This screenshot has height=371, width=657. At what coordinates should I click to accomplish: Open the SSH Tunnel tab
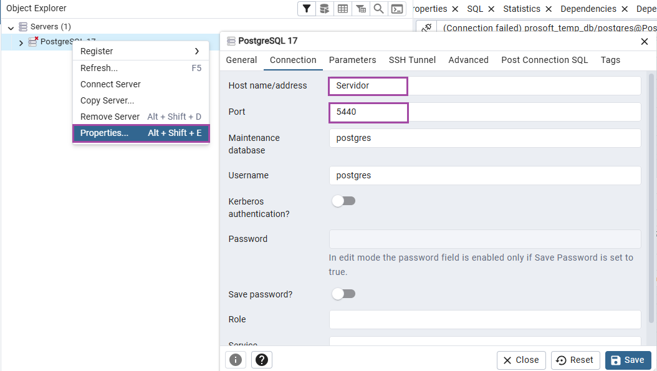click(x=412, y=60)
